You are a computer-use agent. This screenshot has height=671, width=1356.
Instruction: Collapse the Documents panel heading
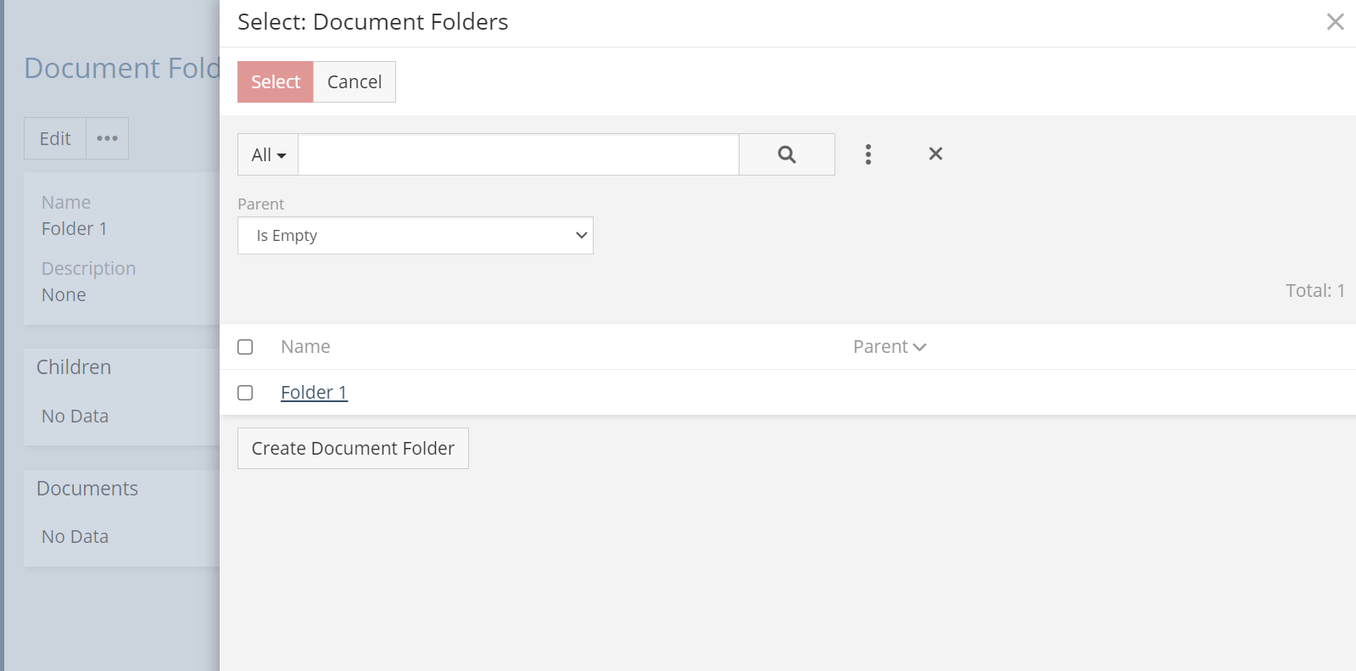pyautogui.click(x=86, y=488)
